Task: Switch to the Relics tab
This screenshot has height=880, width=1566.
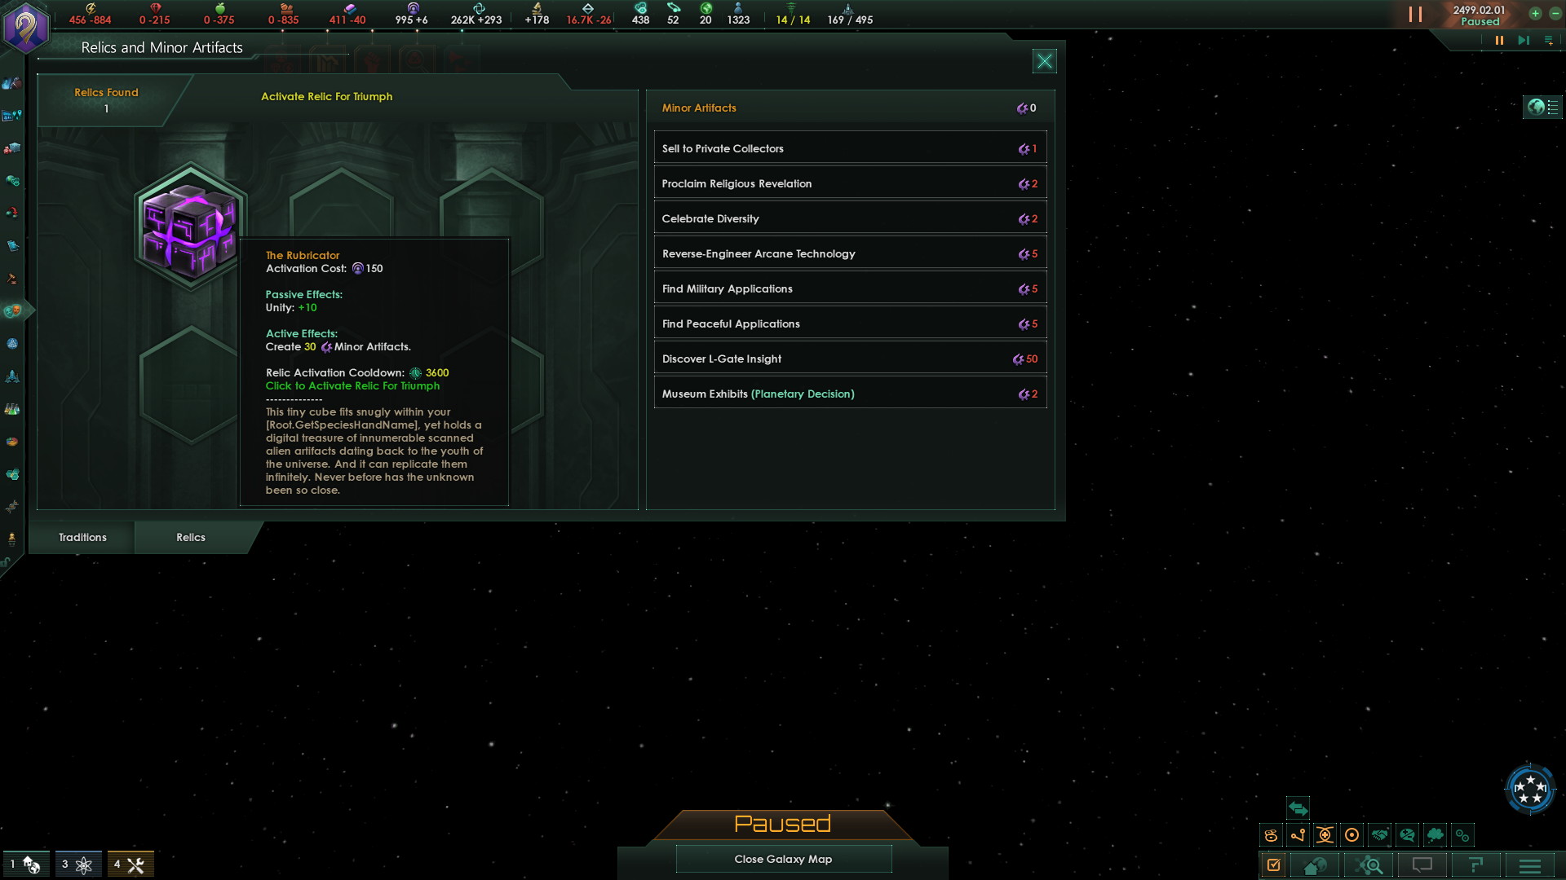Action: tap(192, 536)
